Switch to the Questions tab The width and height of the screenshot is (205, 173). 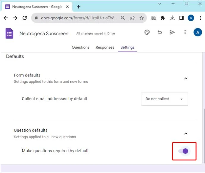(x=81, y=47)
